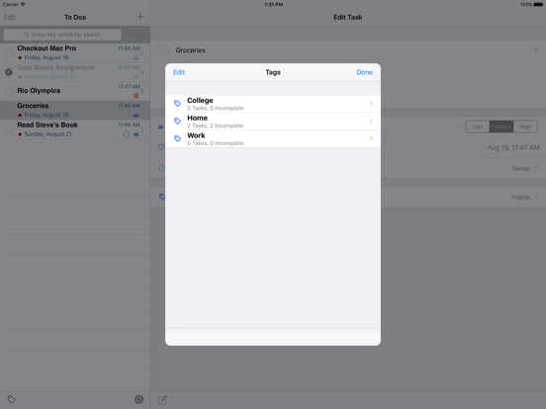Tap the compose note icon
The height and width of the screenshot is (409, 546).
click(162, 399)
